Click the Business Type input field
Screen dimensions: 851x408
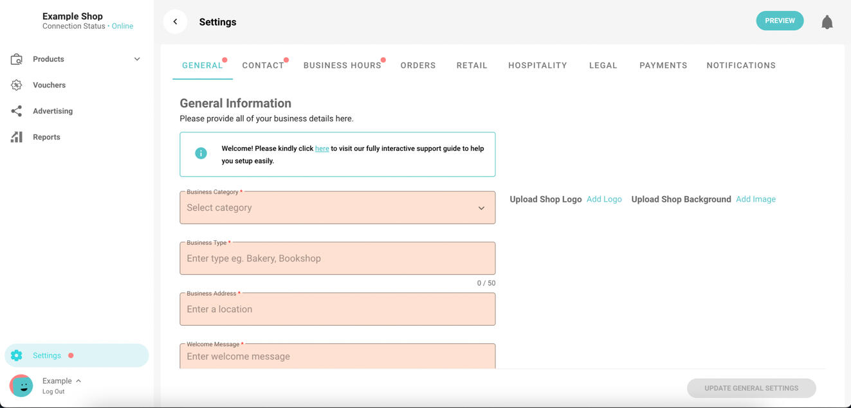pyautogui.click(x=337, y=259)
